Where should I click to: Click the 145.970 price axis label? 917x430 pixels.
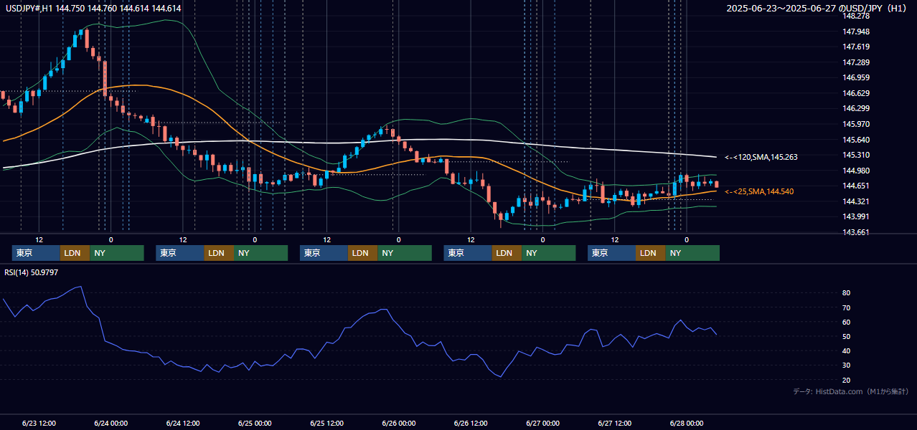(855, 124)
